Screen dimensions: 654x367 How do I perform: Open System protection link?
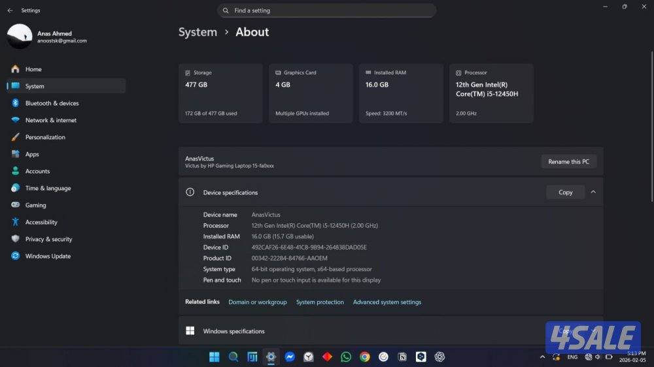click(320, 302)
